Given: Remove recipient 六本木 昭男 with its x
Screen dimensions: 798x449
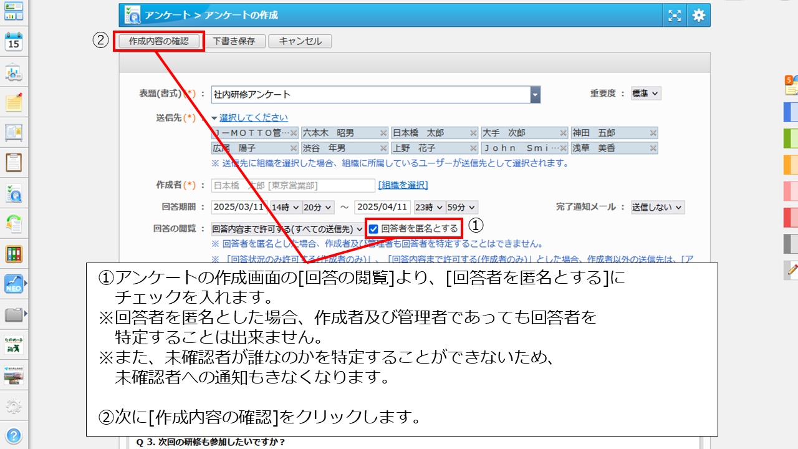Looking at the screenshot, I should [x=383, y=133].
